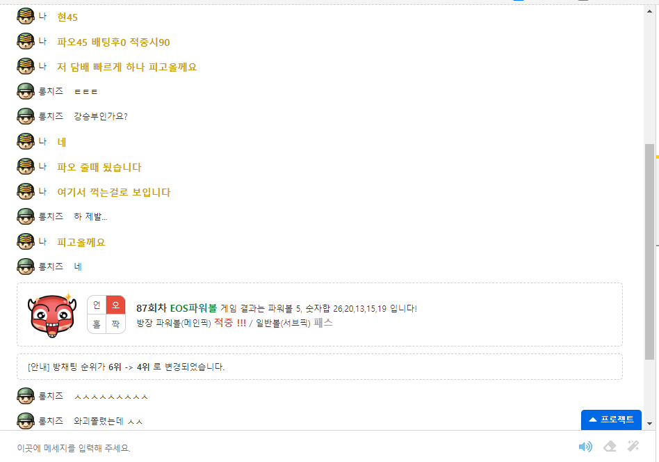Click 롱치즈 avatar next to '하 제발...'
This screenshot has height=462, width=659.
point(26,216)
